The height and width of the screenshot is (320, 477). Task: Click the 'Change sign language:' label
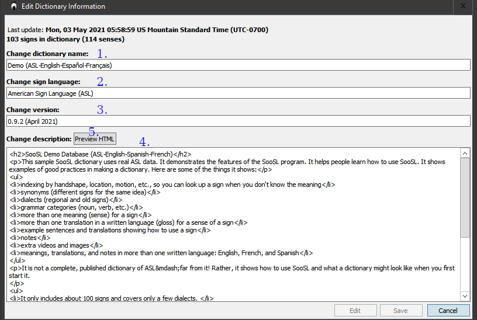point(43,82)
